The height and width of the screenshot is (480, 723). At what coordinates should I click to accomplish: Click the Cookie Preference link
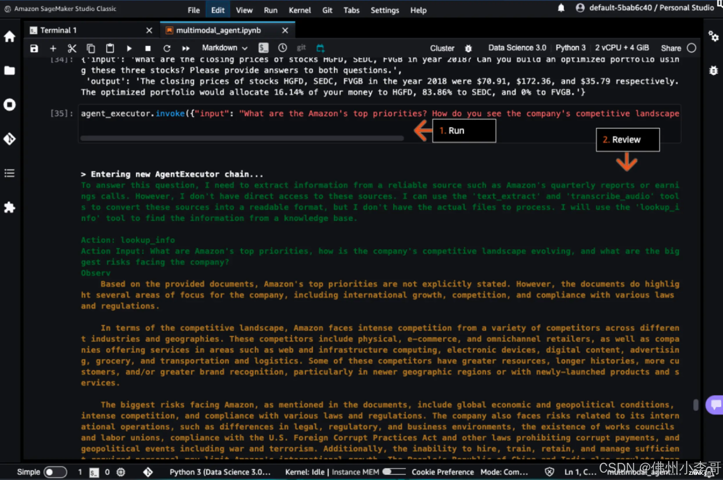coord(442,472)
